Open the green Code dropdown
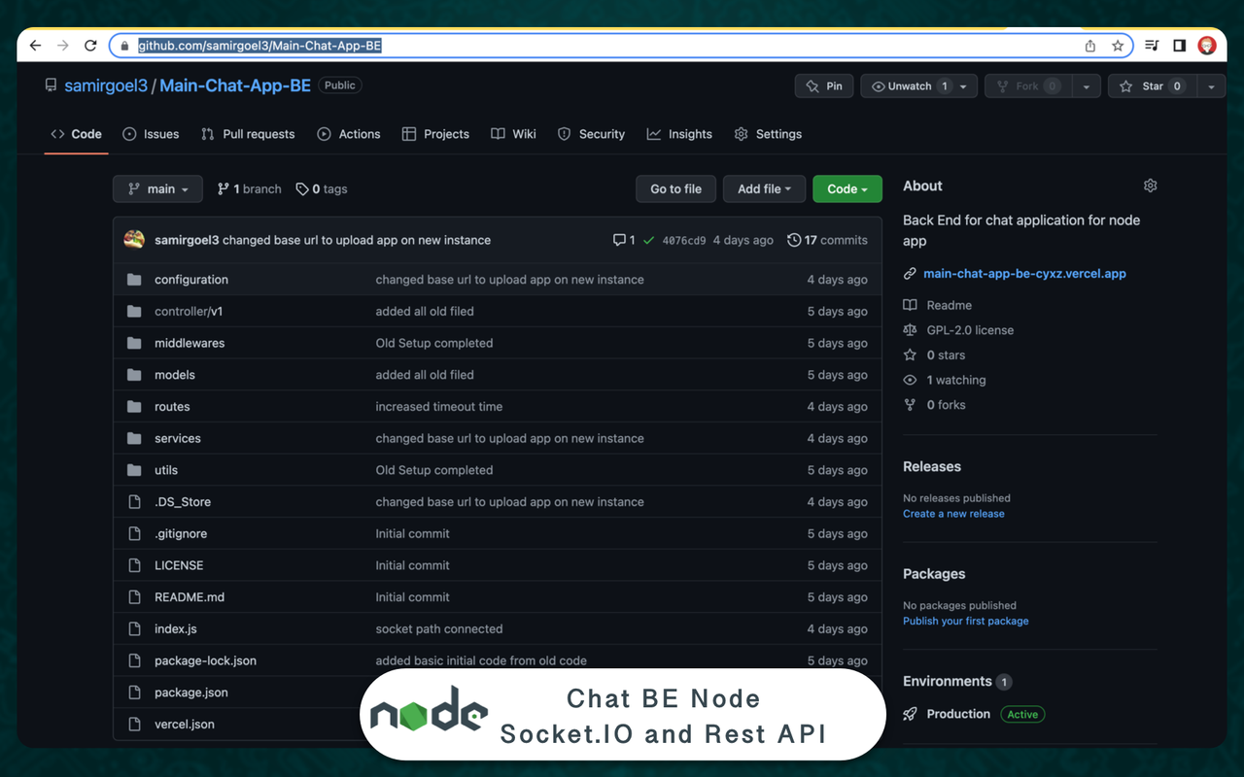This screenshot has height=777, width=1244. (x=847, y=188)
